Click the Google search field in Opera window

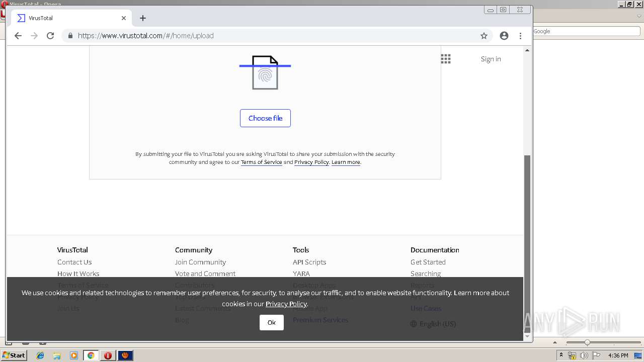click(x=586, y=31)
